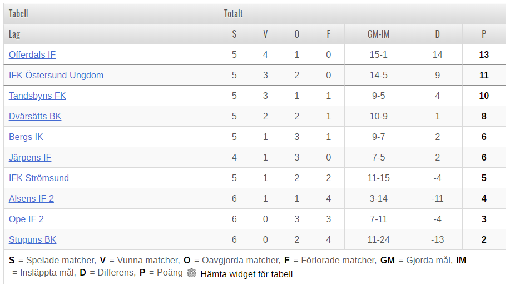Go to Bergs IK team page
This screenshot has width=515, height=290.
[26, 137]
